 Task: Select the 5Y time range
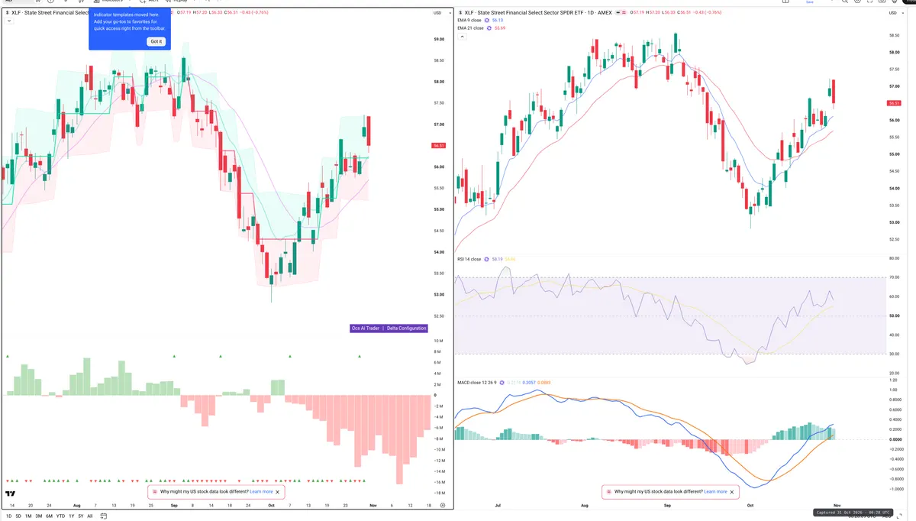click(80, 516)
